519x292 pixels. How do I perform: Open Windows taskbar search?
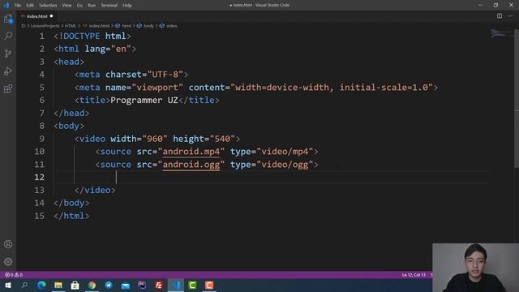click(24, 285)
